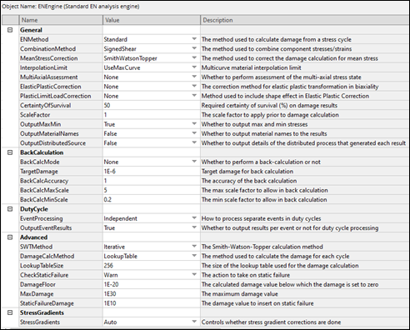Viewport: 410px width, 330px height.
Task: Open the OutputMaterialNames value dropdown
Action: point(194,133)
